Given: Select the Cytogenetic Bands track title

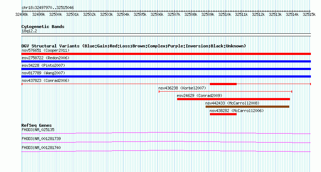Looking at the screenshot, I should (x=43, y=27).
